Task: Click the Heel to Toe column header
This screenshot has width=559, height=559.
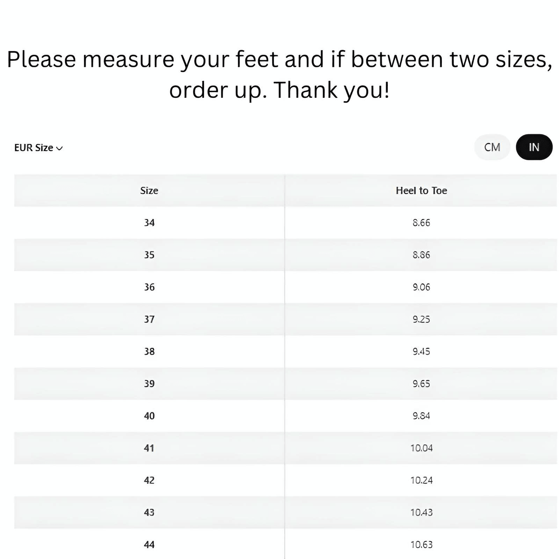Action: (421, 191)
